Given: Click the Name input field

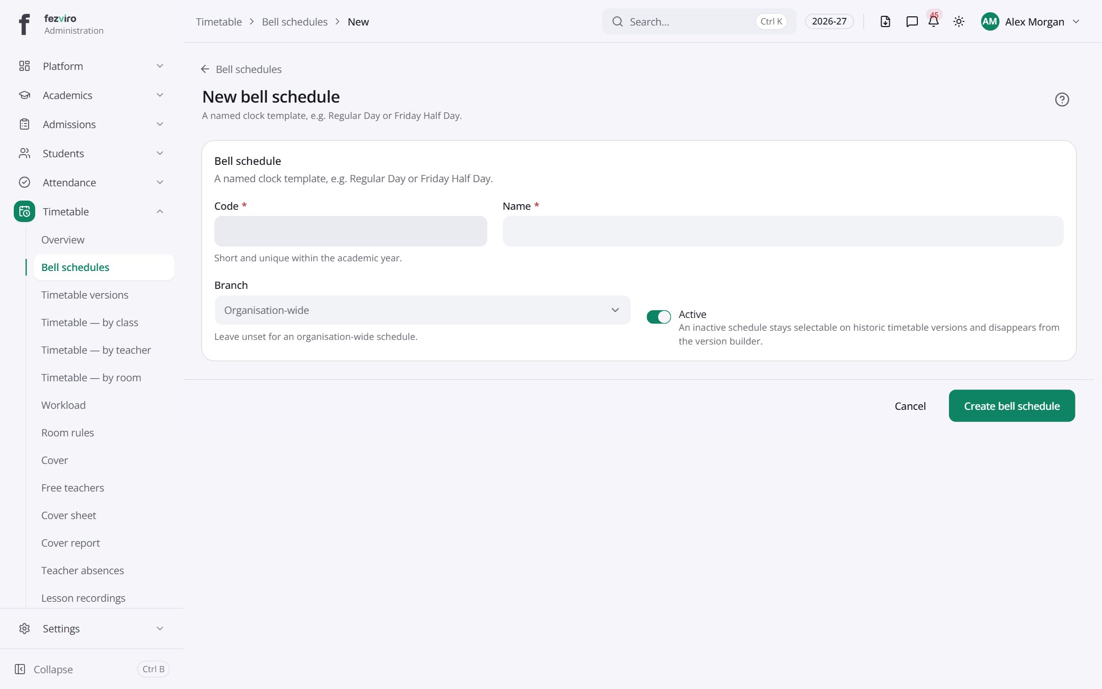Looking at the screenshot, I should pyautogui.click(x=783, y=231).
